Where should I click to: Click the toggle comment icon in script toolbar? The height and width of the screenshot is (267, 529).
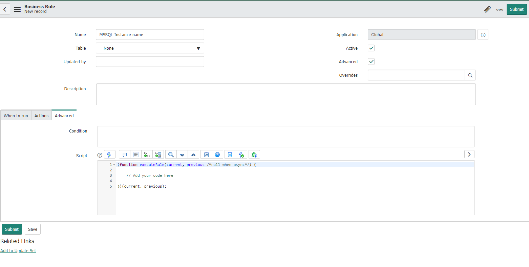(x=124, y=155)
